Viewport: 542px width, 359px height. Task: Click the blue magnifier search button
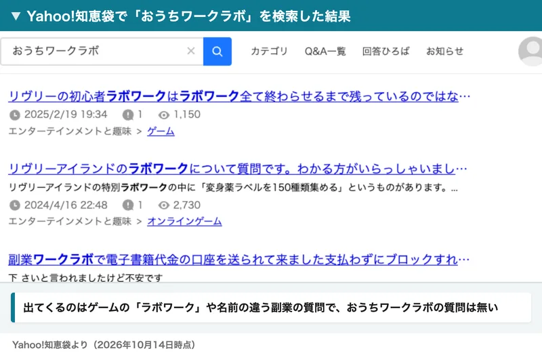(x=217, y=51)
